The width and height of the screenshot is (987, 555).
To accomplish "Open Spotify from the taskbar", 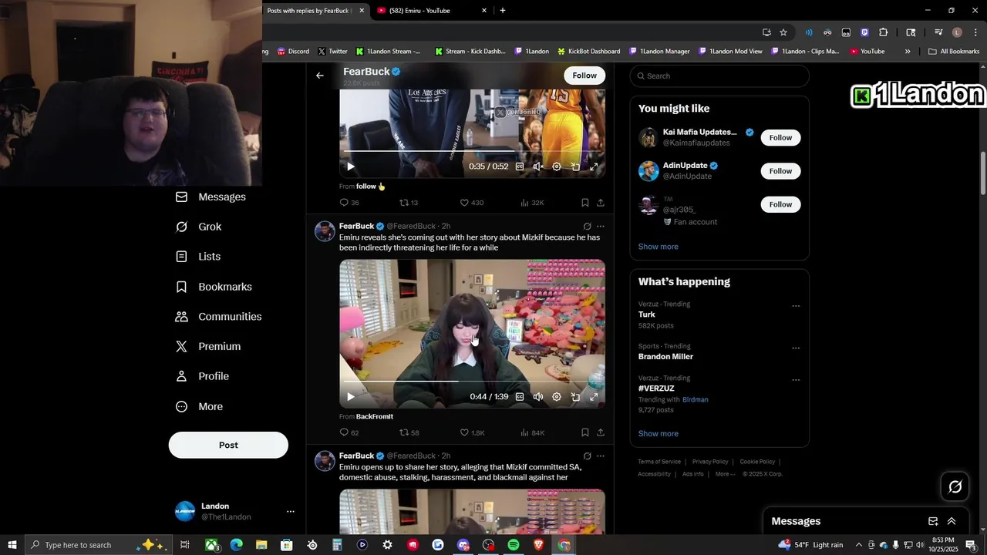I will 514,545.
